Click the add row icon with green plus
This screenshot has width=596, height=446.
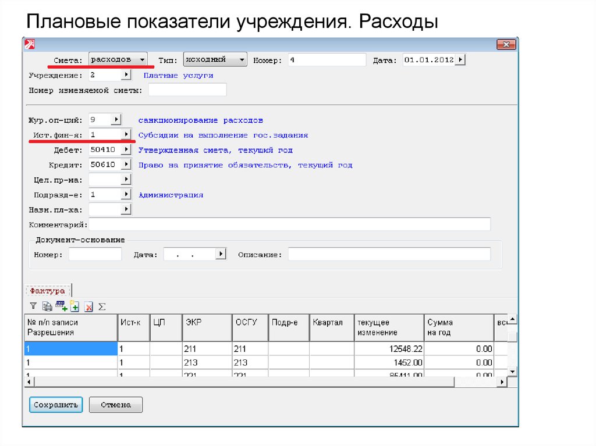click(61, 306)
